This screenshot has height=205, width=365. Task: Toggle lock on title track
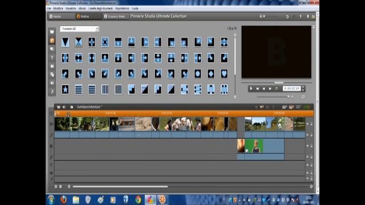click(x=311, y=165)
